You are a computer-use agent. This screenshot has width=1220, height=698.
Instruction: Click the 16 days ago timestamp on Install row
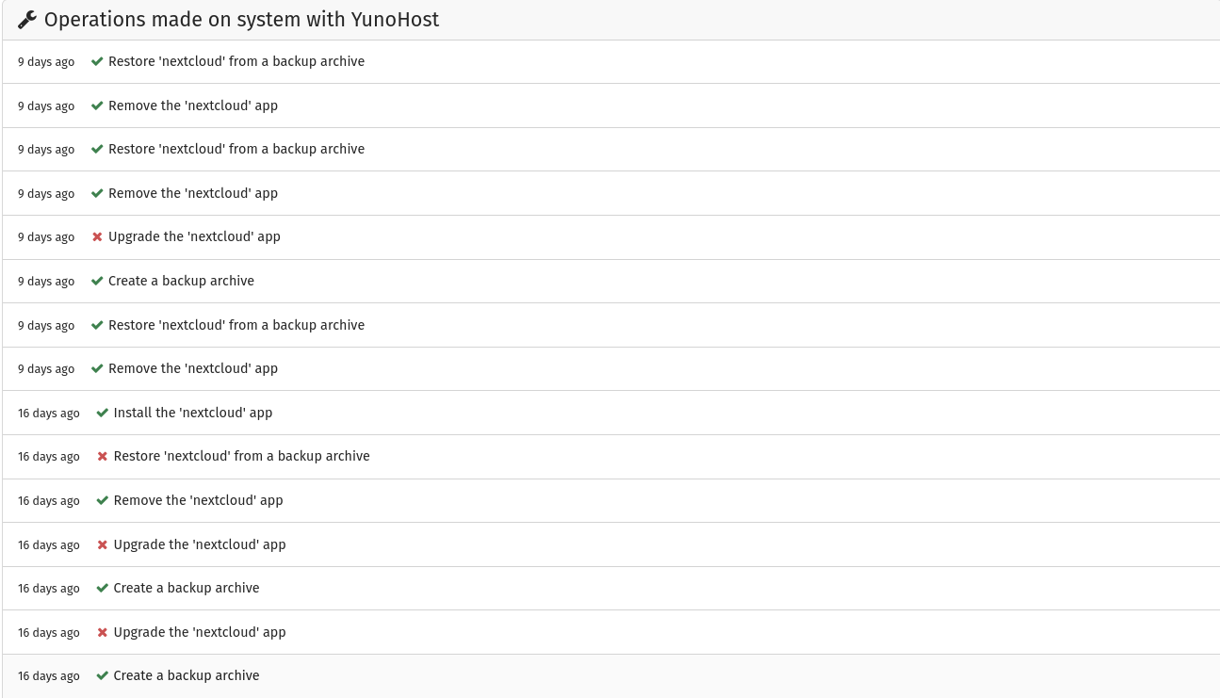click(x=49, y=414)
